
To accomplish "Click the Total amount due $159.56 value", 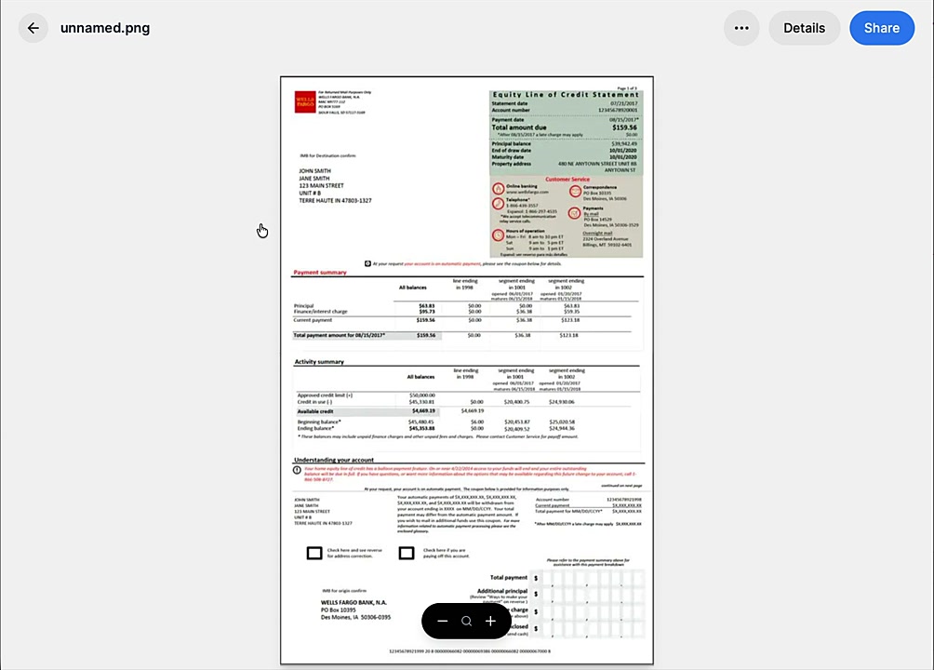I will [624, 127].
